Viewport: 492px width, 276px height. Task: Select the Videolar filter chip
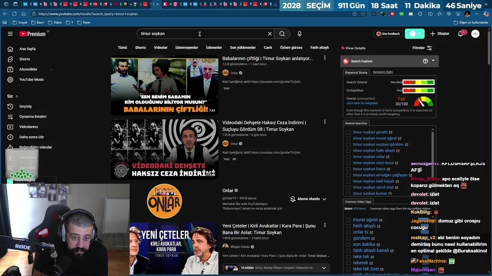[x=161, y=48]
